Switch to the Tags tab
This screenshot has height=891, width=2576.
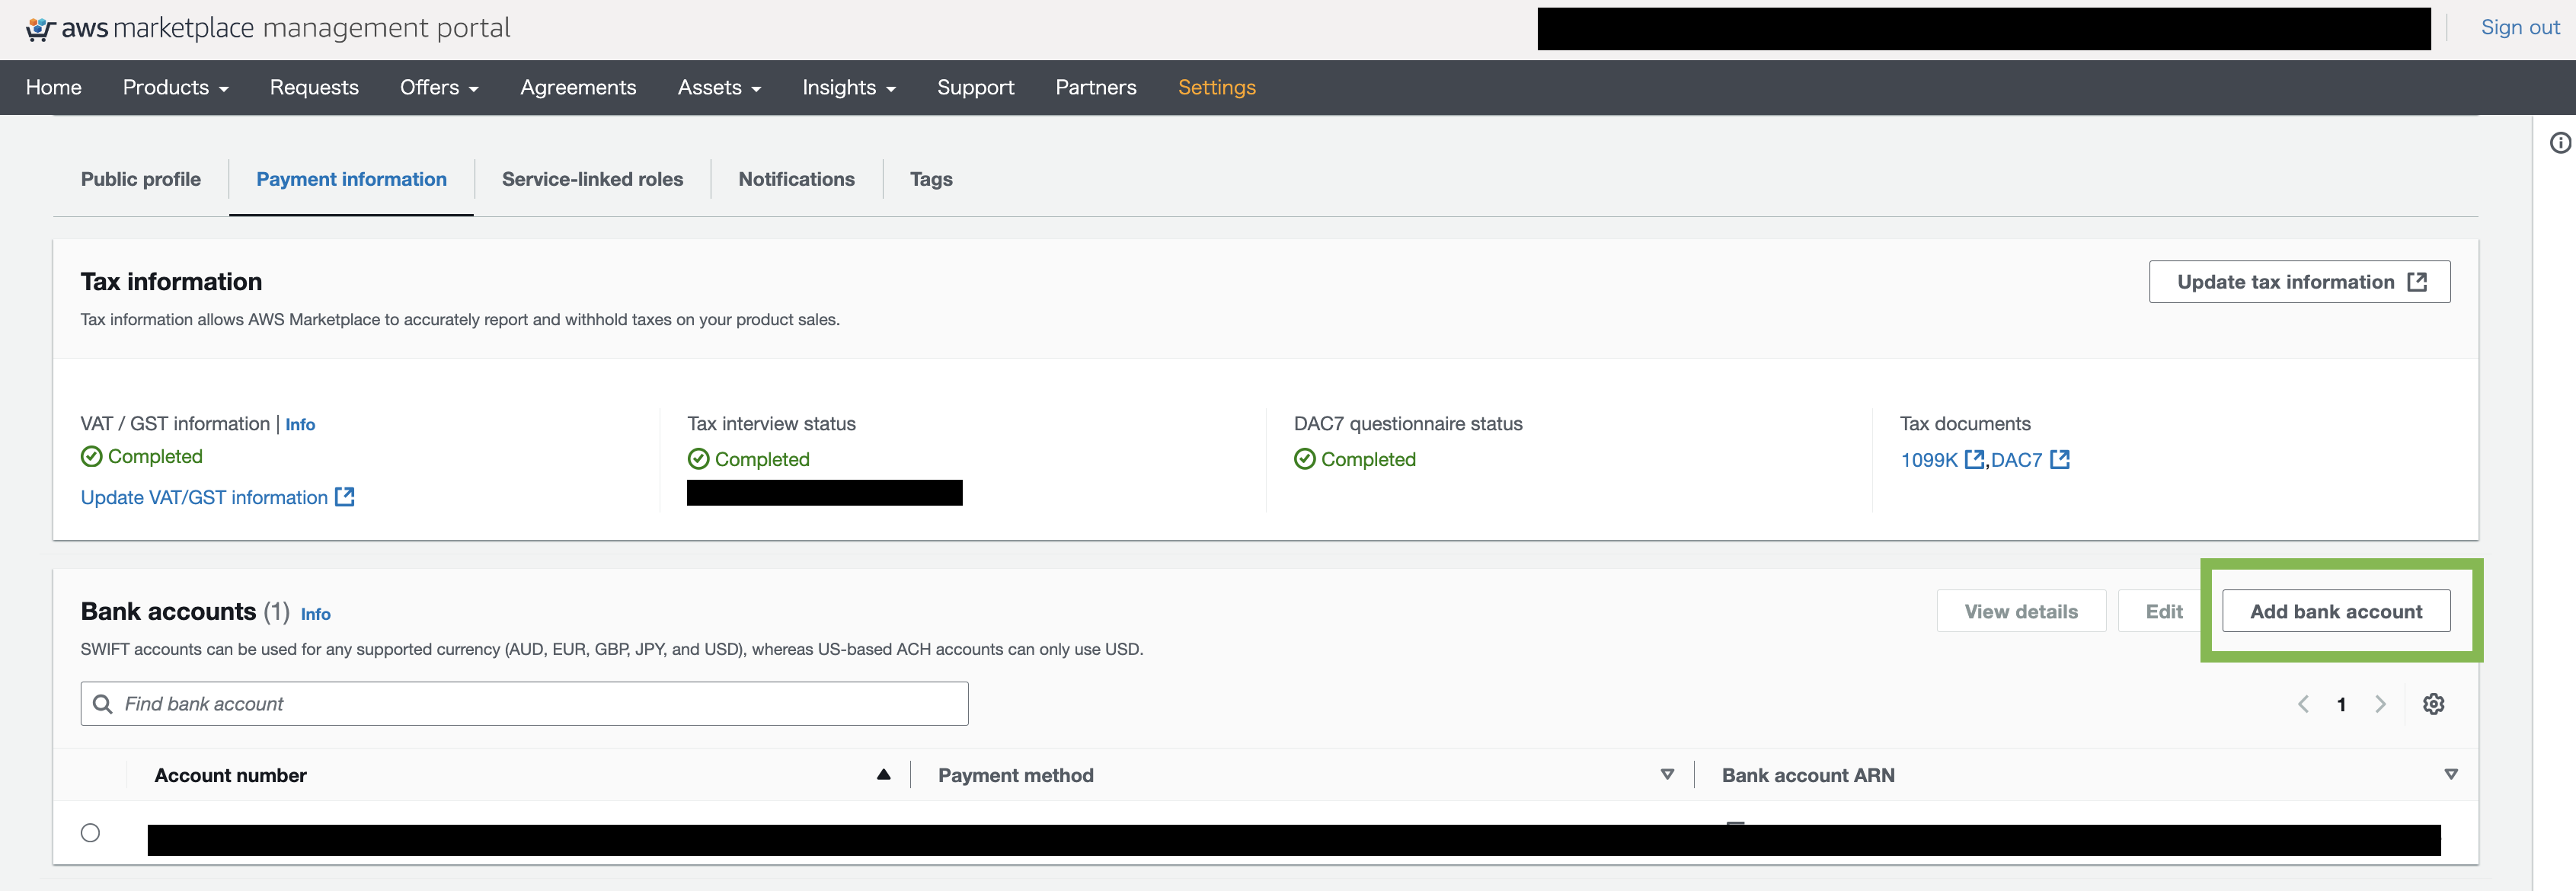click(931, 179)
